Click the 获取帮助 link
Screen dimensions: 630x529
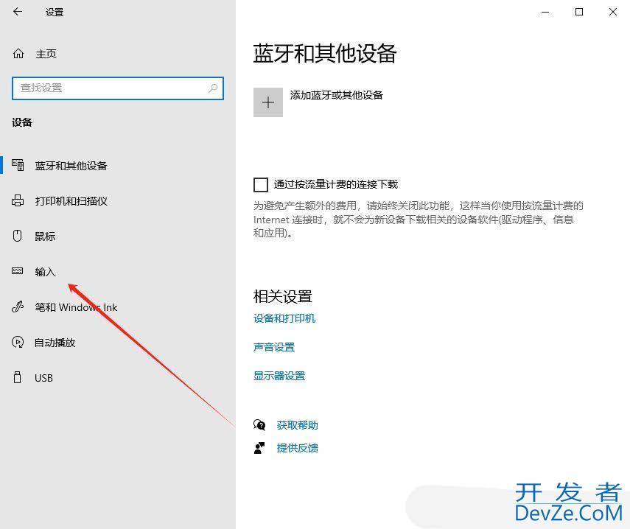point(297,425)
